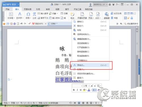The width and height of the screenshot is (142, 107).
Task: Click the lock icon in the ribbon
Action: coord(132,18)
